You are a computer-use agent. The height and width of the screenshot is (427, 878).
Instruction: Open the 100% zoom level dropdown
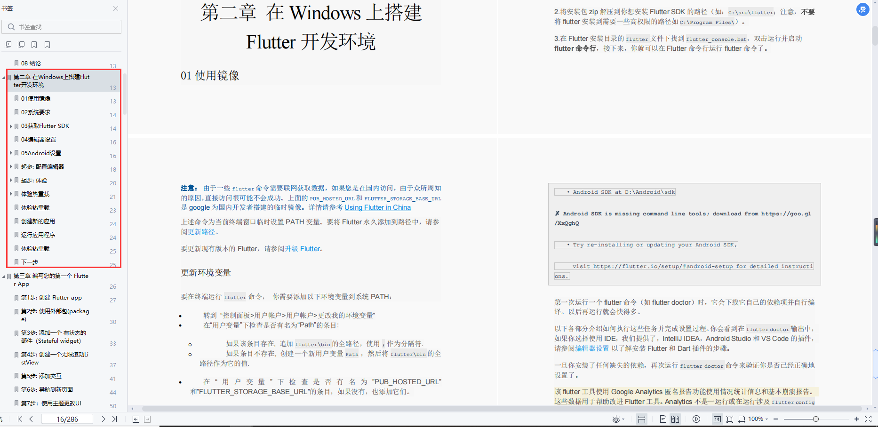758,419
